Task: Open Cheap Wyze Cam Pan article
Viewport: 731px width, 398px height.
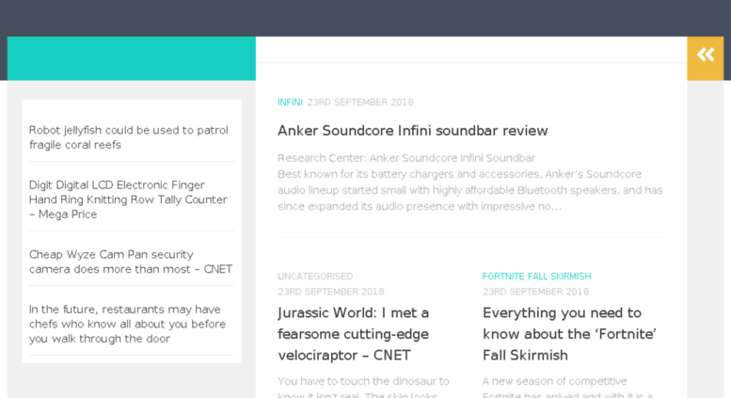Action: point(131,262)
